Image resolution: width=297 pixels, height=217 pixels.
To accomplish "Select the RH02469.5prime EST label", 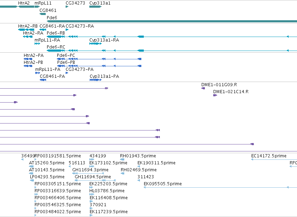I will point(139,170).
